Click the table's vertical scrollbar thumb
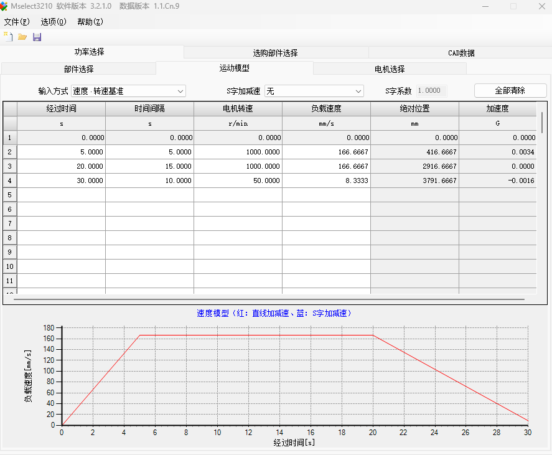Screen dimensions: 552x455 [x=542, y=123]
